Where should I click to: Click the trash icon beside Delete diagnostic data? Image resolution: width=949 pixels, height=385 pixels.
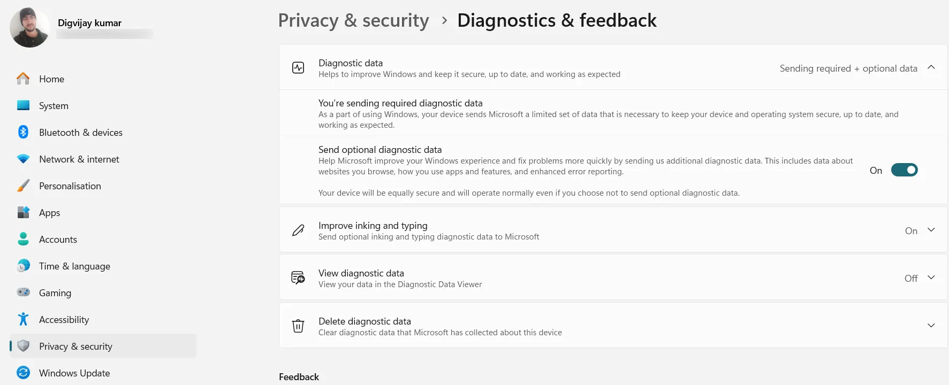click(x=298, y=326)
